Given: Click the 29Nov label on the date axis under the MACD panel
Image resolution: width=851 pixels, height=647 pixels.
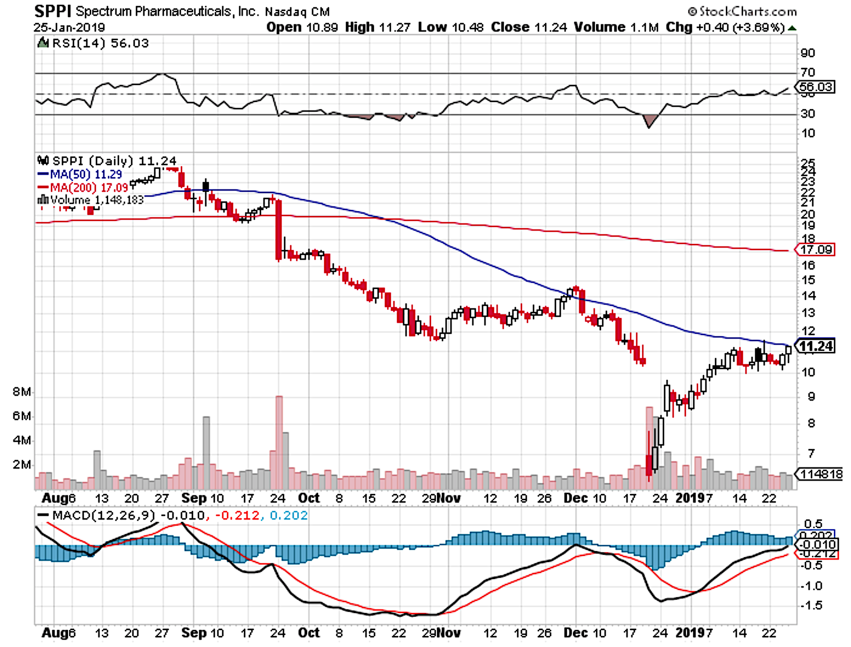Looking at the screenshot, I should coord(441,632).
